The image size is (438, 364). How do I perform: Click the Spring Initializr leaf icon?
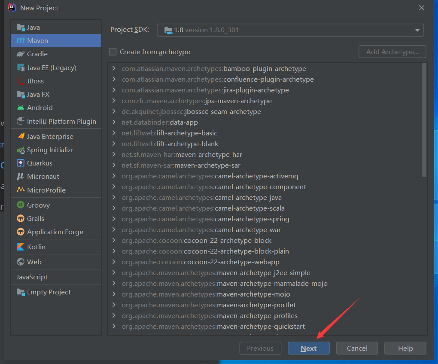21,150
